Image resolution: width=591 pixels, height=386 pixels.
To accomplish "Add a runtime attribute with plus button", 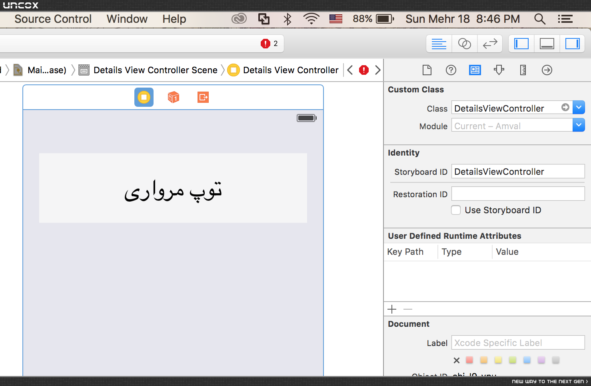I will pos(392,309).
